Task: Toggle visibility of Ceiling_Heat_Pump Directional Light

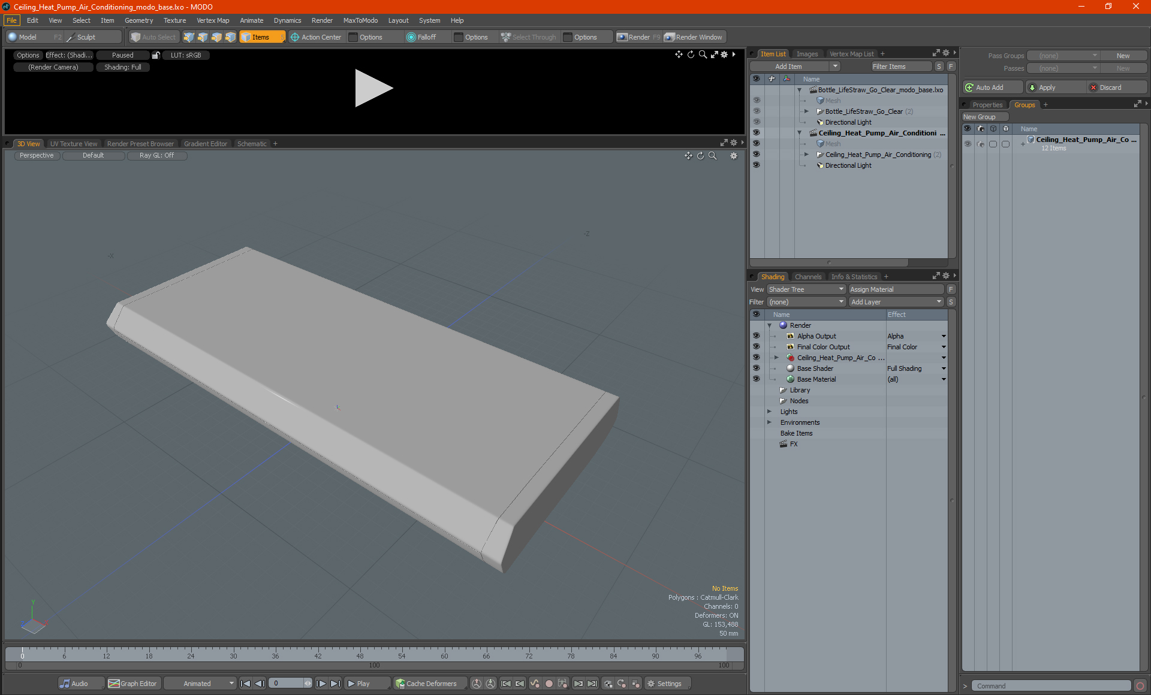Action: 757,165
